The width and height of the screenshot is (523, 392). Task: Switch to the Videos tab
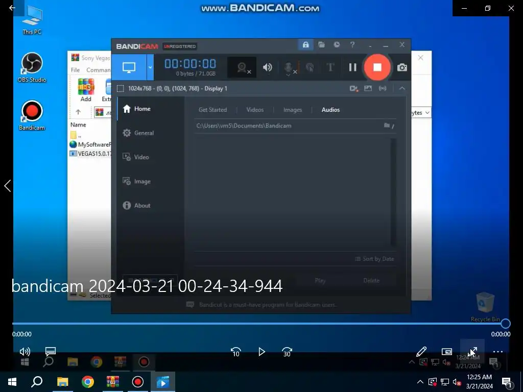[x=255, y=110]
